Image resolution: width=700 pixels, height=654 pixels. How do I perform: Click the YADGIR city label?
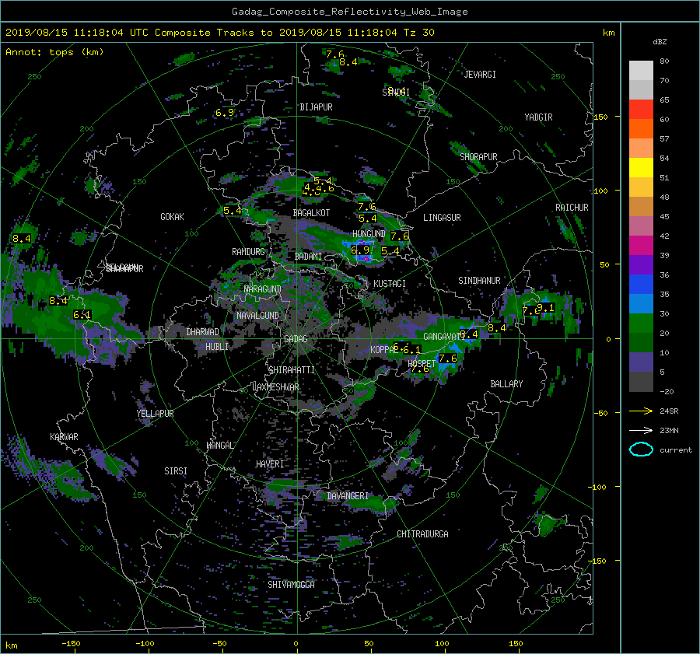pos(538,117)
